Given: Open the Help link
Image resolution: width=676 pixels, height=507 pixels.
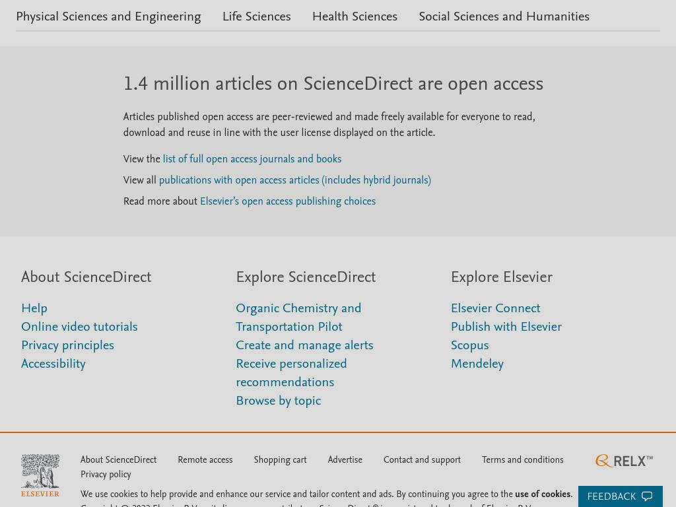Looking at the screenshot, I should coord(34,308).
